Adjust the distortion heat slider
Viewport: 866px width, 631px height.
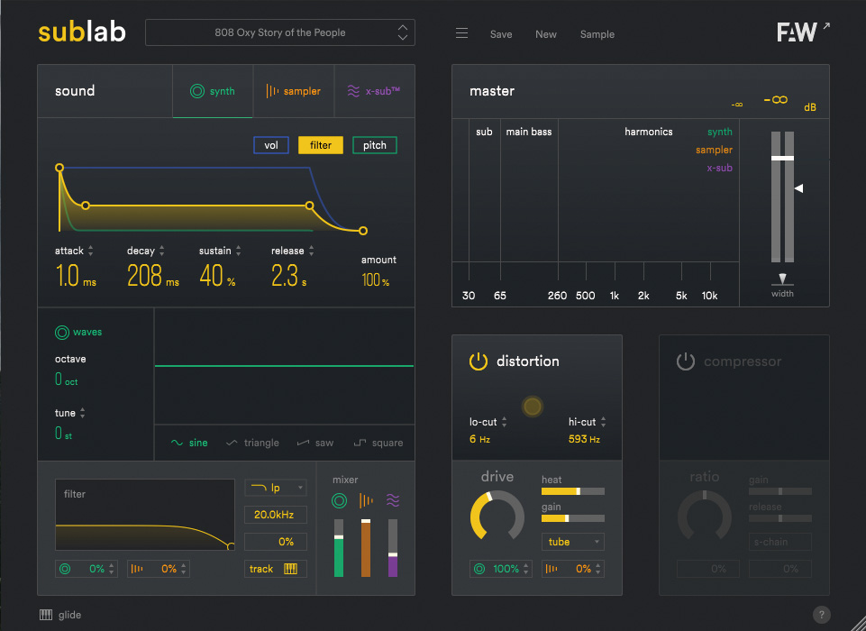[x=573, y=491]
